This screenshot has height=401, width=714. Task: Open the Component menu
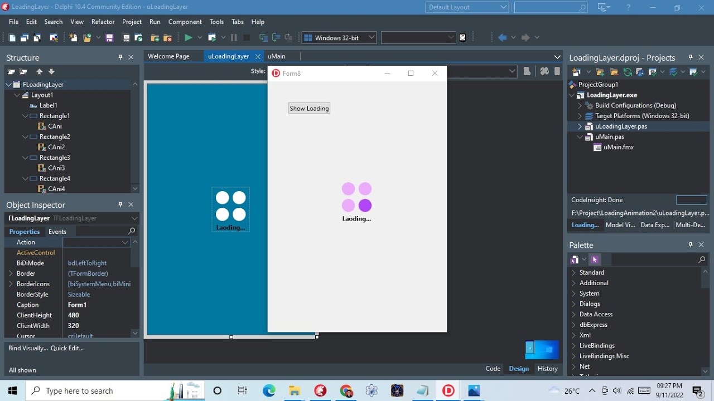coord(185,22)
